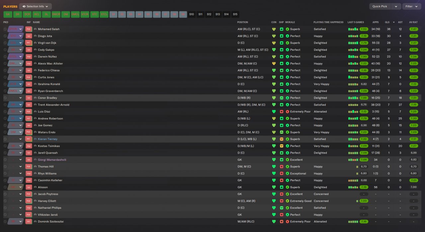Click the condition heart for Virgil van Dijk
425x232 pixels.
[x=274, y=43]
